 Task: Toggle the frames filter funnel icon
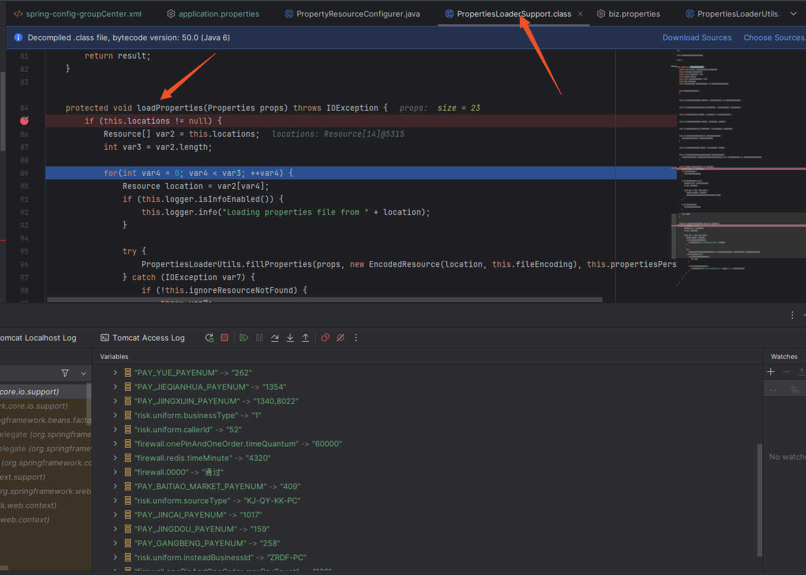tap(65, 373)
